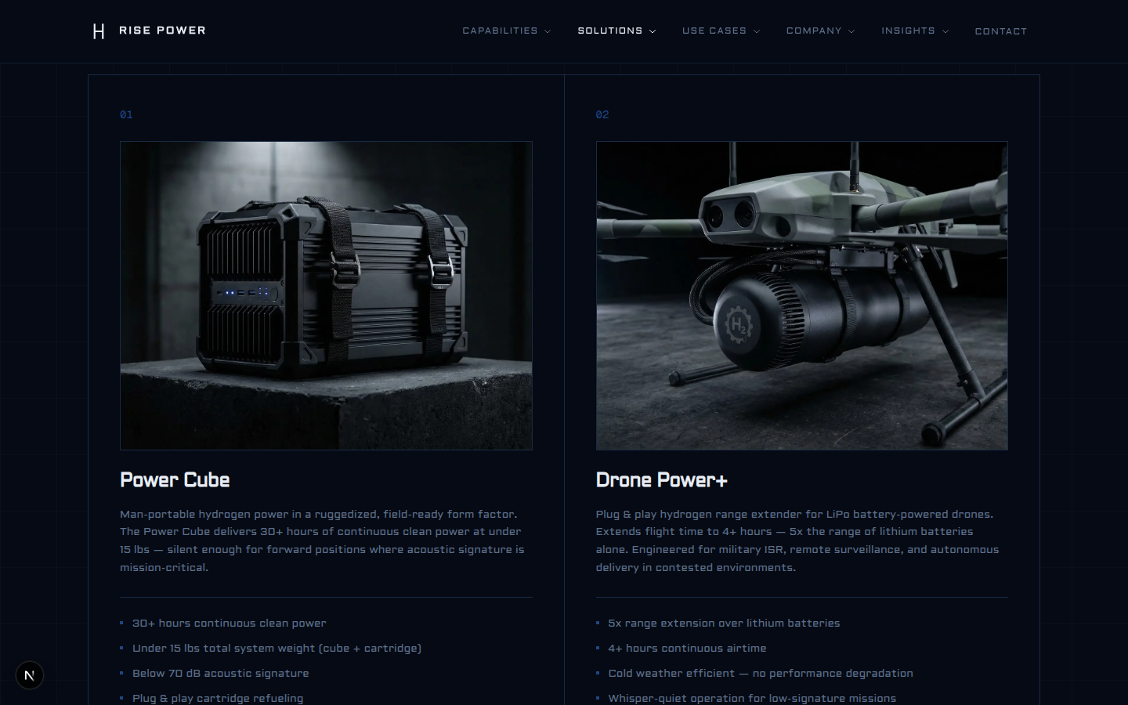Click the "02" index label above Drone Power+
The height and width of the screenshot is (705, 1128).
[602, 114]
